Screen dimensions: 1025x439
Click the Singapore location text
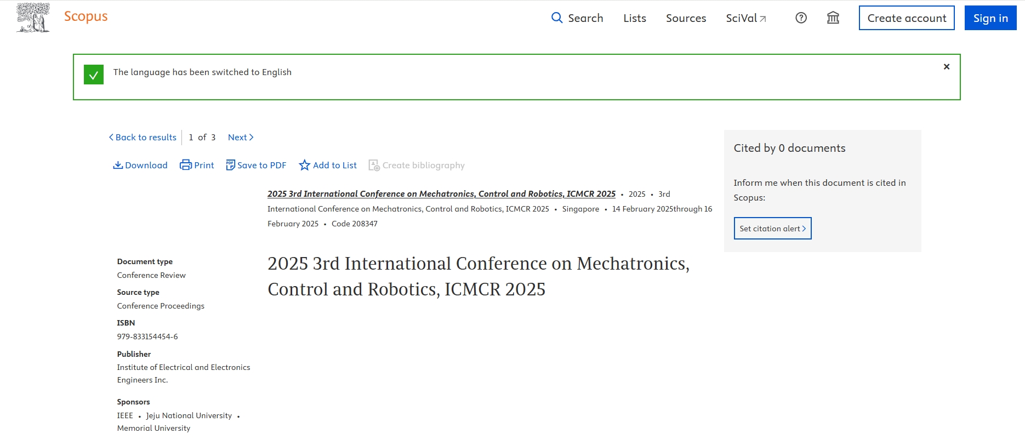(580, 209)
